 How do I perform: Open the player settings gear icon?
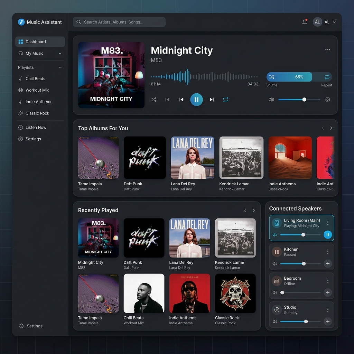click(327, 100)
